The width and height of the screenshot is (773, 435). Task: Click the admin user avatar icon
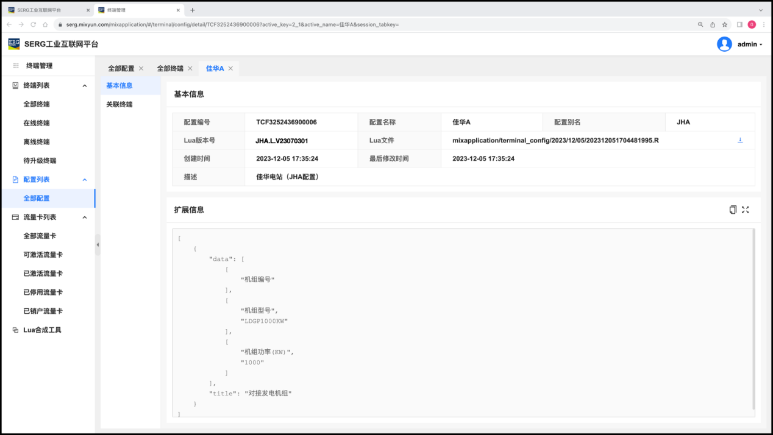coord(724,44)
